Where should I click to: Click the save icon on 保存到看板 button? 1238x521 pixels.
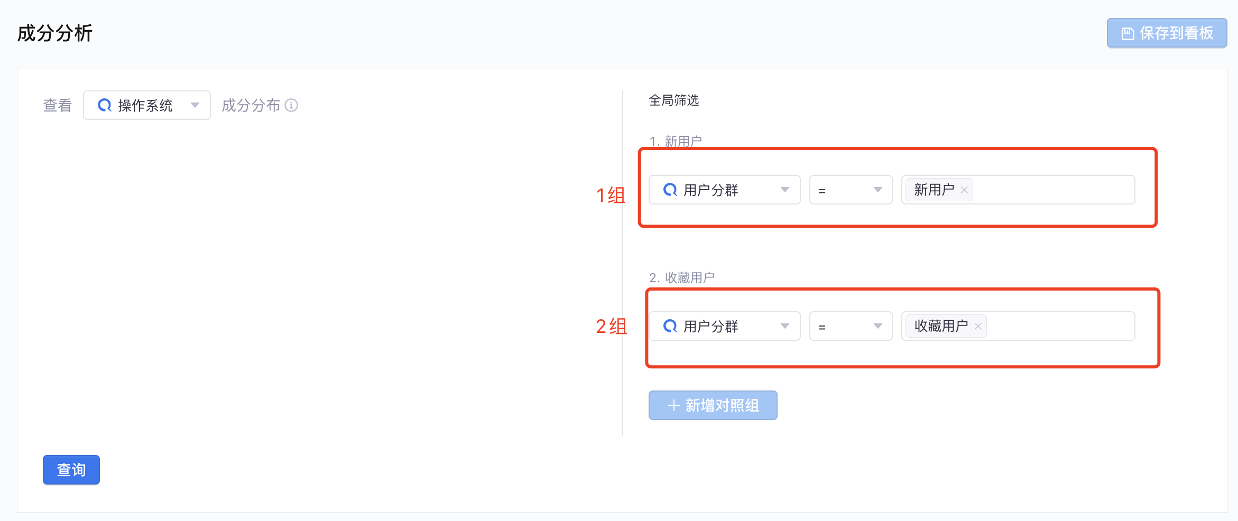[1128, 33]
